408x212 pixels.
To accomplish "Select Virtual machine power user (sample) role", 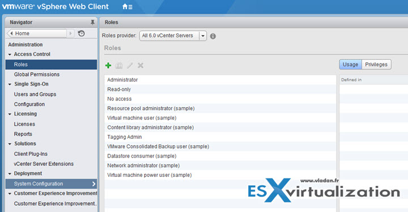I will 220,175.
